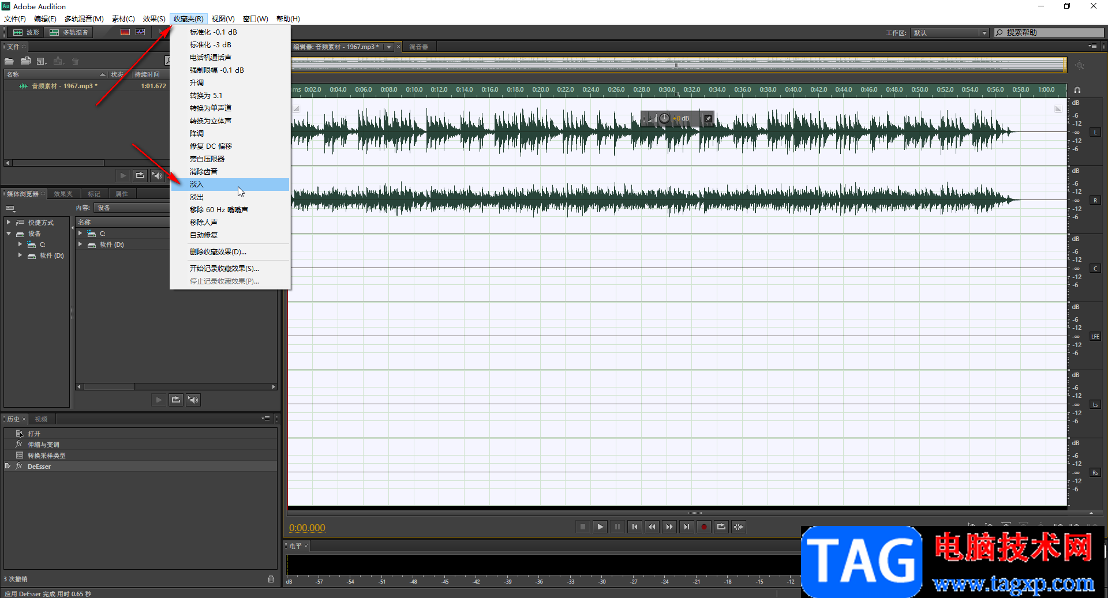Click the headphone icon beside the time ruler
Image resolution: width=1108 pixels, height=598 pixels.
pyautogui.click(x=1077, y=90)
